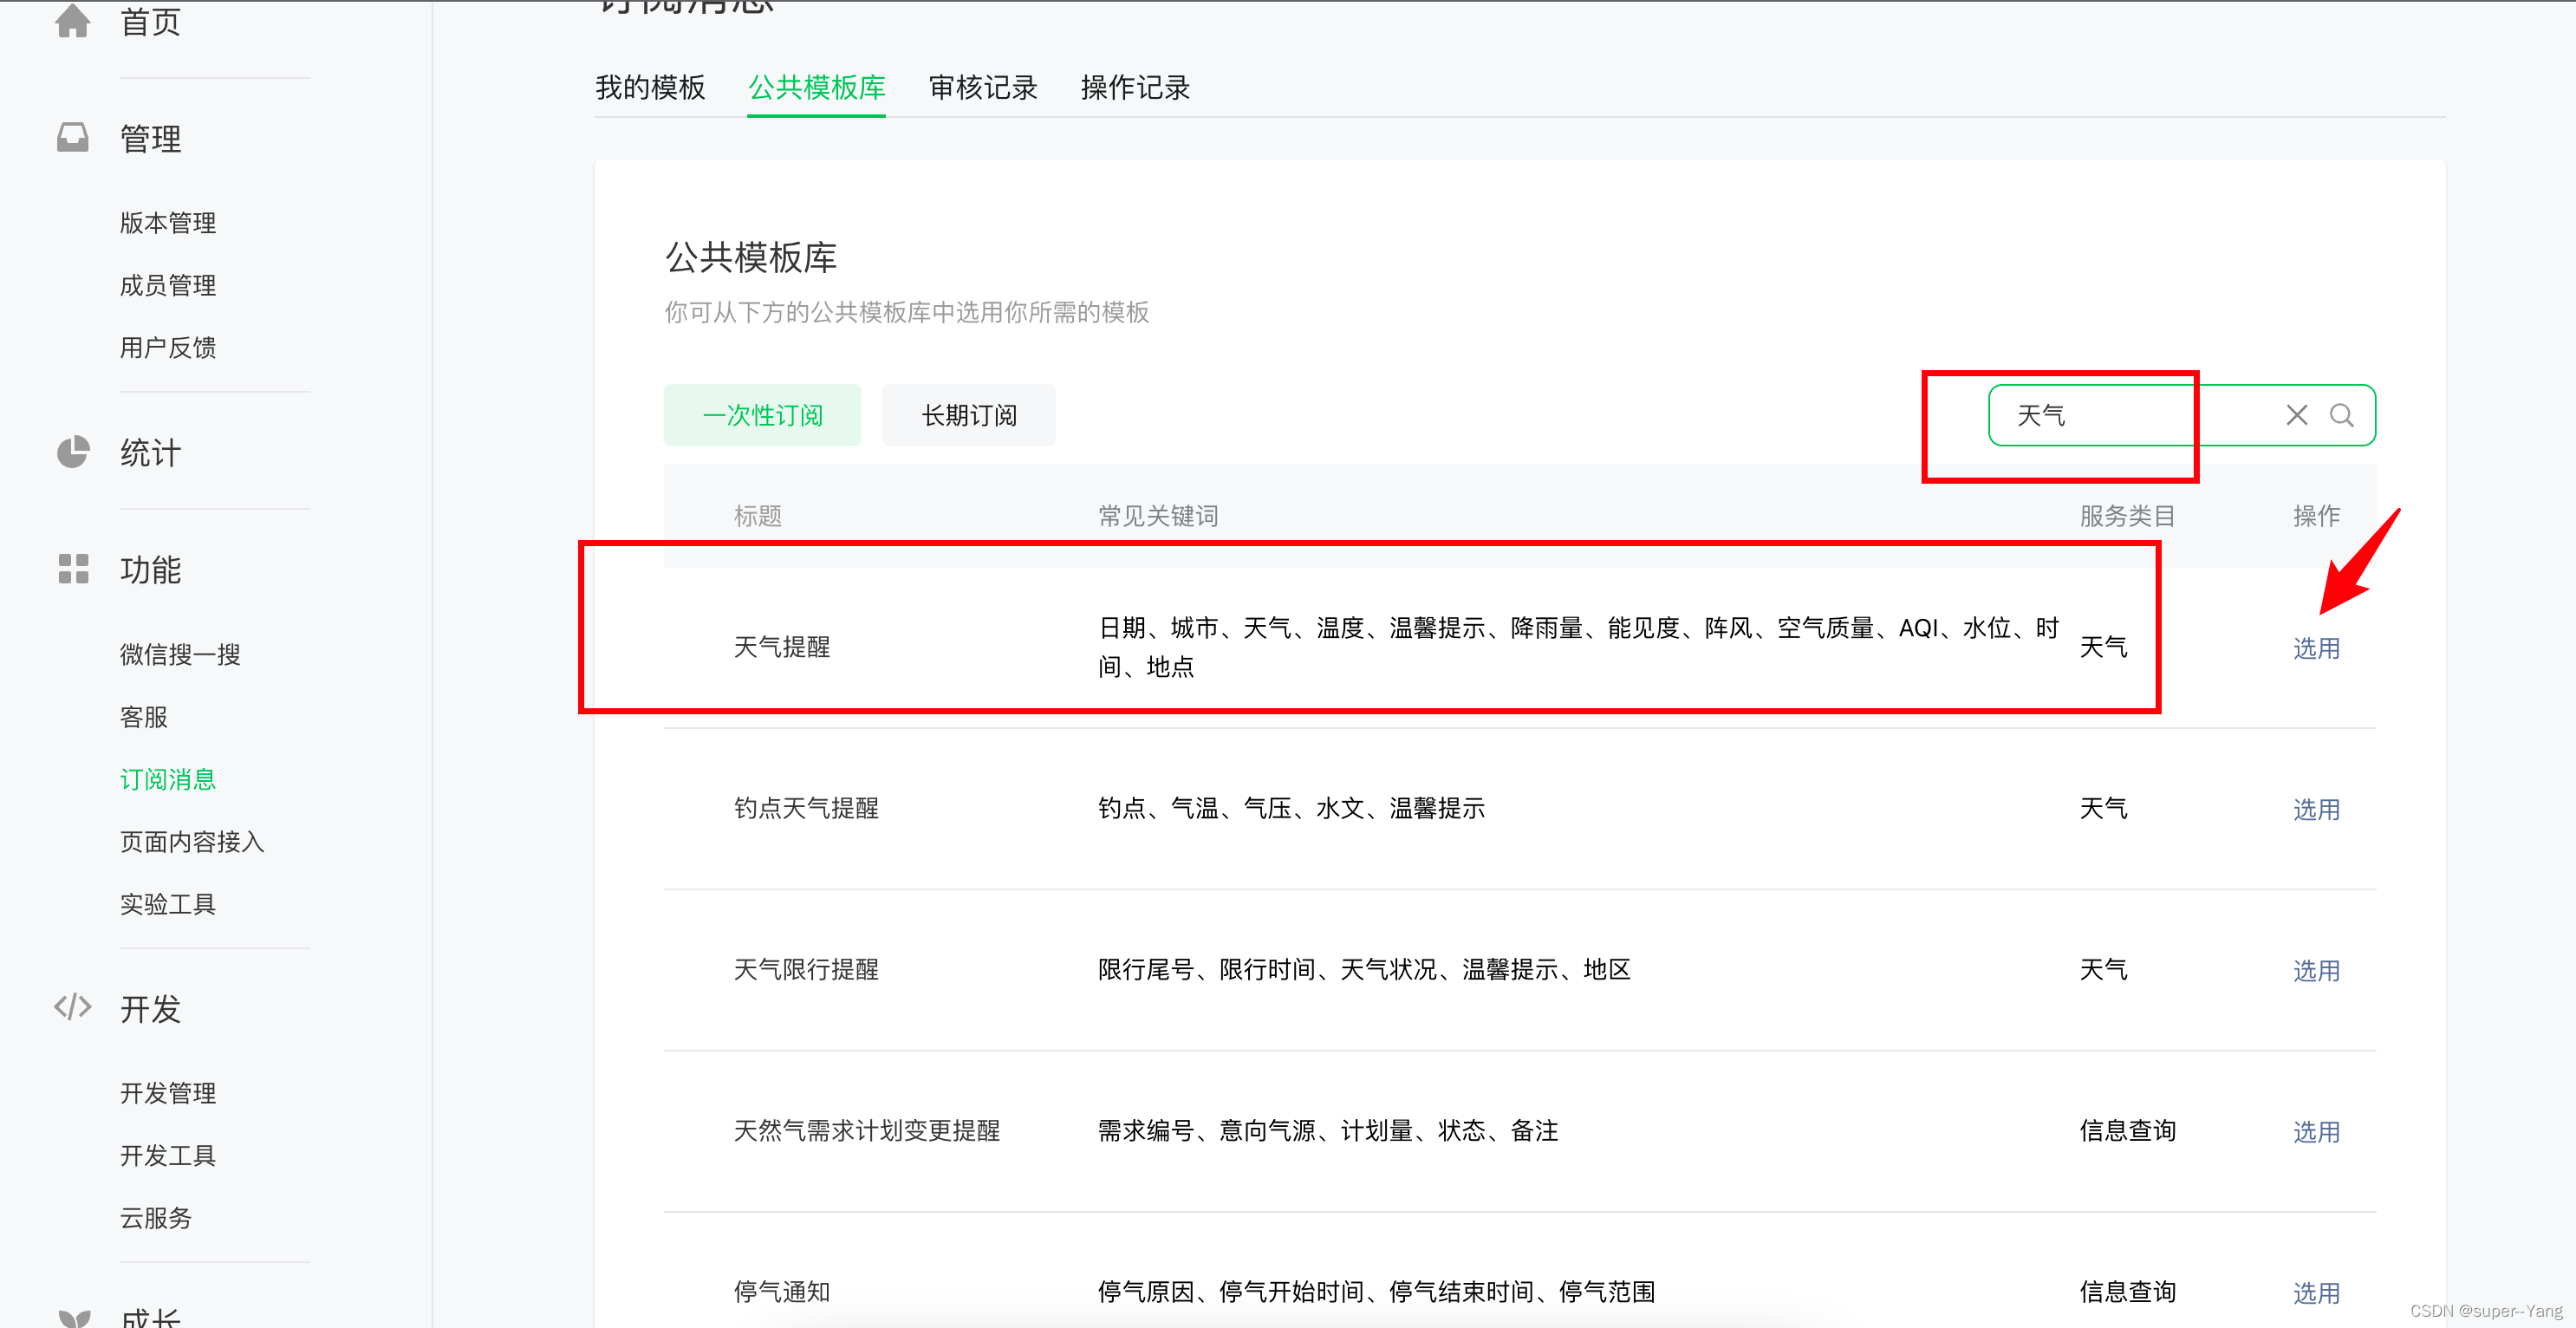Screen dimensions: 2576x1328
Task: Open 实验工具 in sidebar
Action: pos(168,904)
